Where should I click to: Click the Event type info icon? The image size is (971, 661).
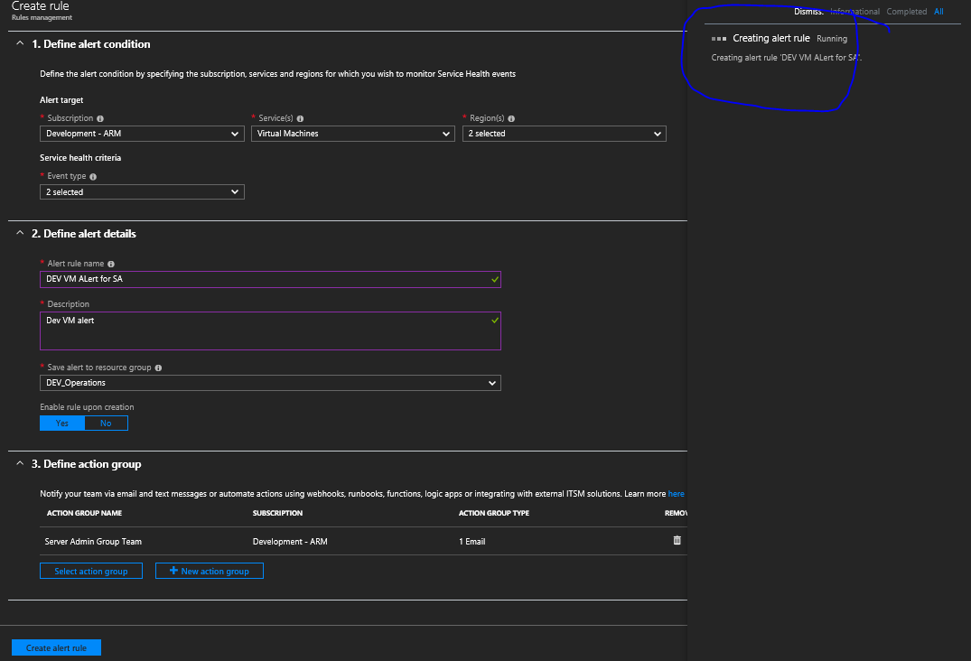(93, 177)
